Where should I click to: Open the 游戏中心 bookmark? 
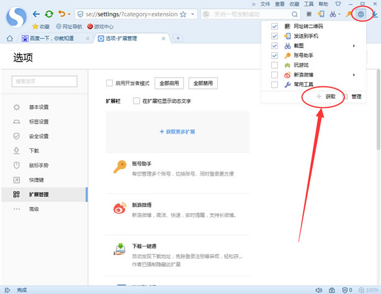(100, 26)
